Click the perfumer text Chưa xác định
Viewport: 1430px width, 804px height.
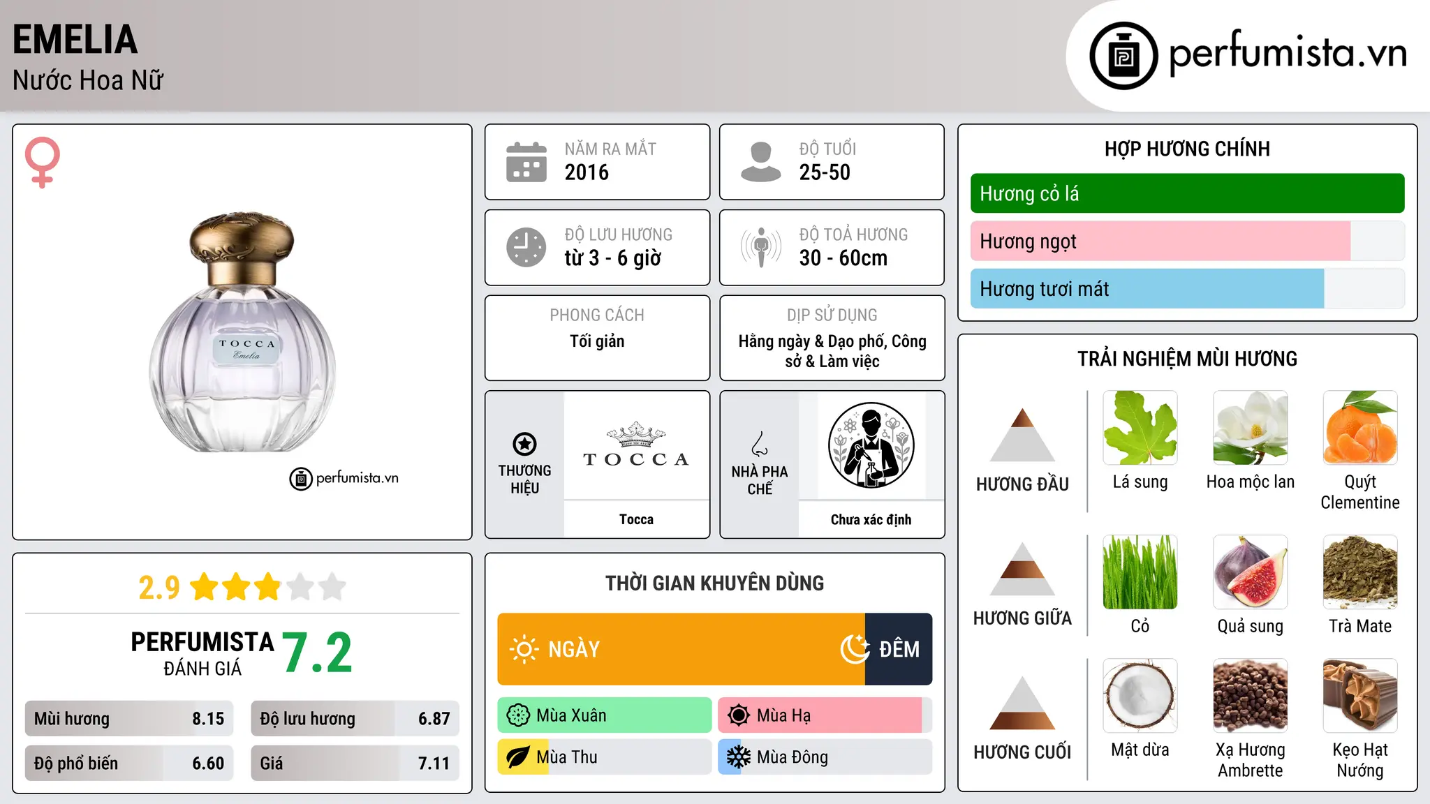[871, 519]
